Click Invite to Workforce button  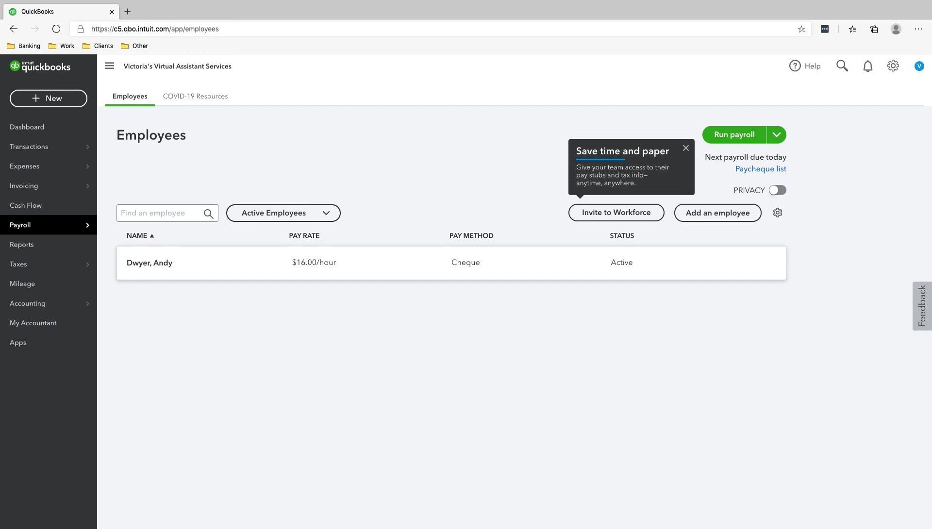pyautogui.click(x=616, y=213)
